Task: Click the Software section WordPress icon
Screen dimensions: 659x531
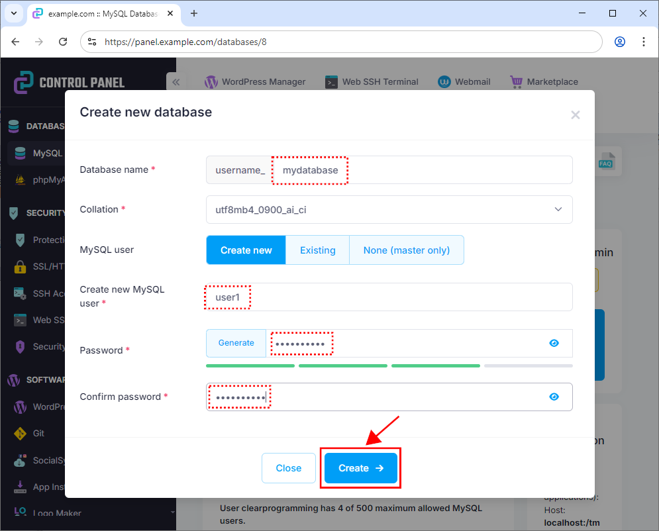Action: tap(13, 380)
